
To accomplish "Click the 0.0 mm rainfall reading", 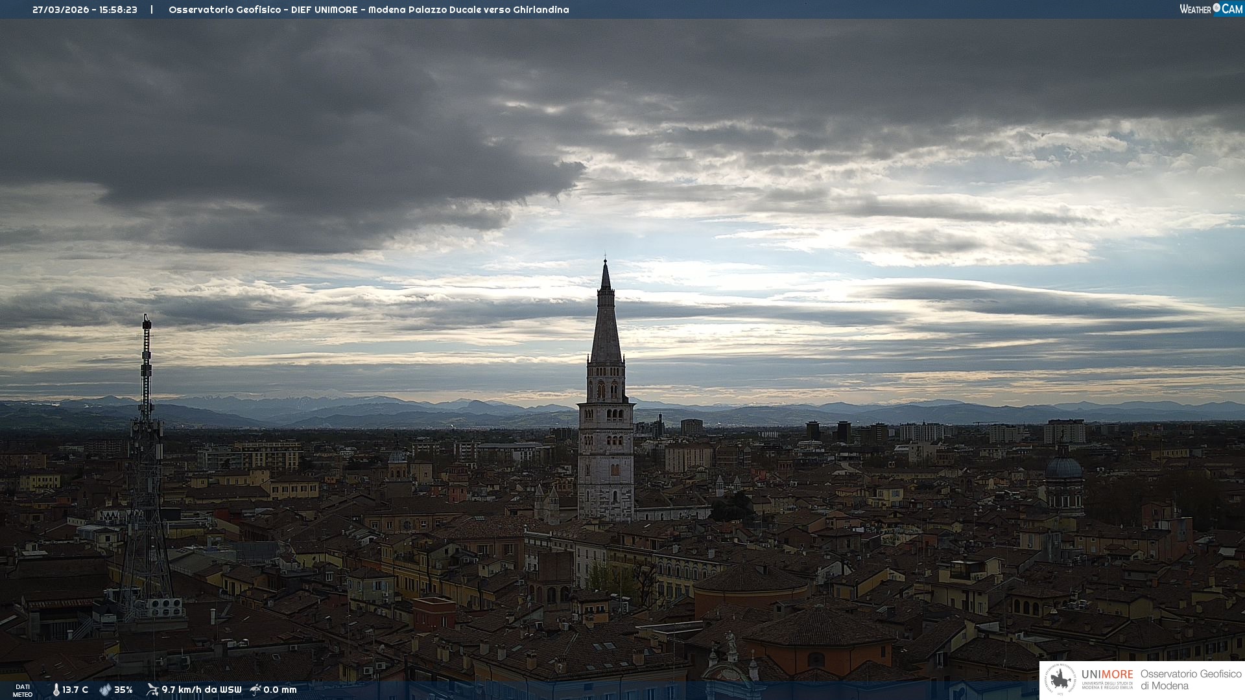I will point(280,690).
